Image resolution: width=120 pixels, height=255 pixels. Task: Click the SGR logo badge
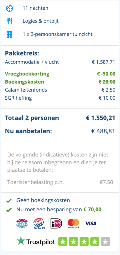pos(39,223)
